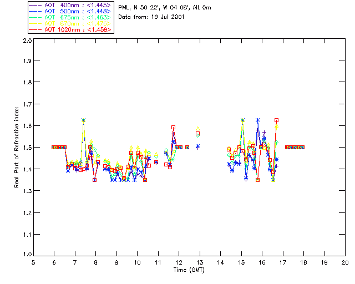Click the time-axis tick label 17
Viewport: 355px width, 284px height.
[x=283, y=262]
